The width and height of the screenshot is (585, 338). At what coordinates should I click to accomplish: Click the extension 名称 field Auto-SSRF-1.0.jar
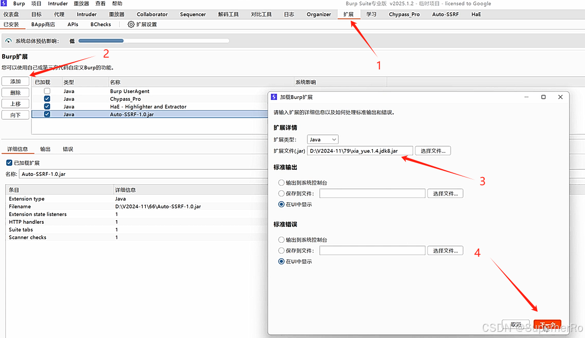[144, 174]
